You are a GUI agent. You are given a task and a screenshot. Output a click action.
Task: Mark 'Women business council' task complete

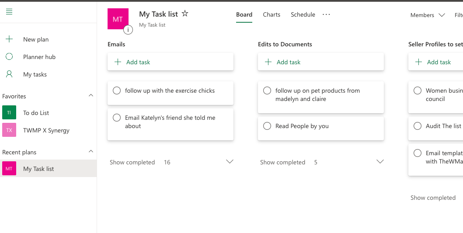[x=417, y=90]
